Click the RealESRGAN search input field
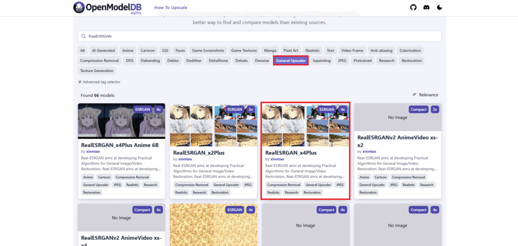518x246 pixels. 260,36
